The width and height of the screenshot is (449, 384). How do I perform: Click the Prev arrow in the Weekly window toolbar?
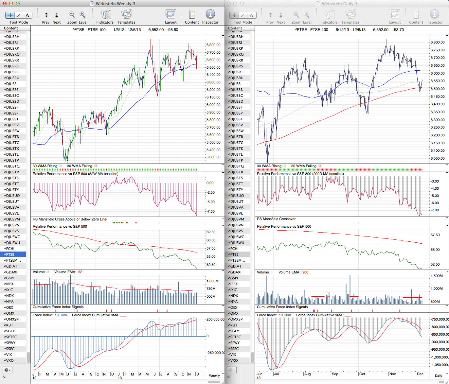[46, 15]
